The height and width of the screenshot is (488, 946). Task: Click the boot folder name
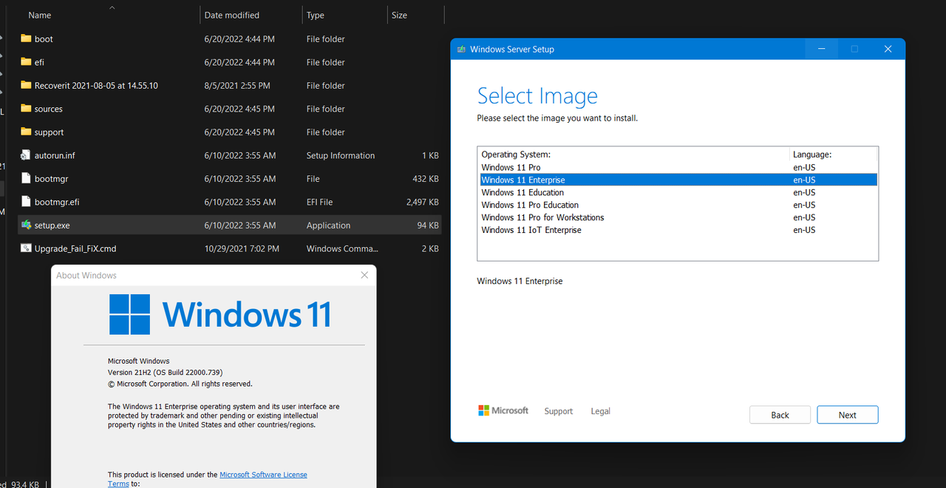[44, 39]
